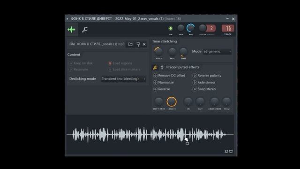The image size is (300, 169).
Task: Click the orange wrench Precomputed effects icon
Action: [155, 67]
